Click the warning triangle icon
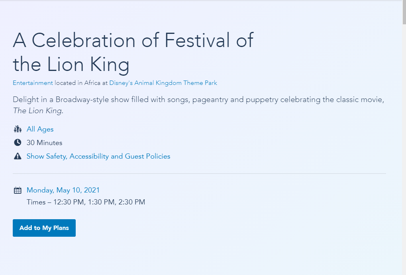The width and height of the screenshot is (406, 275). (18, 156)
